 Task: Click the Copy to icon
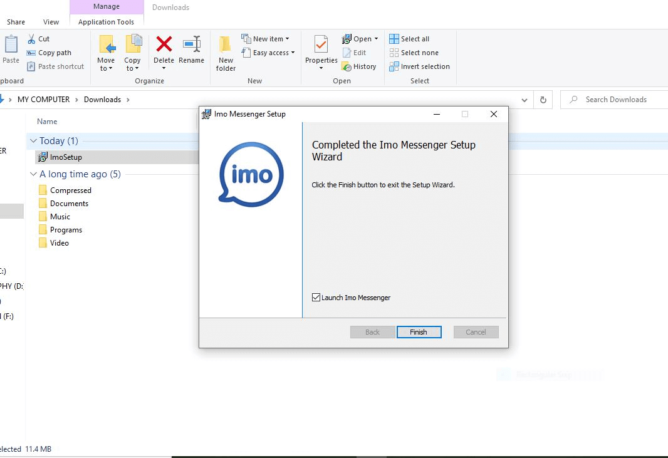[133, 44]
